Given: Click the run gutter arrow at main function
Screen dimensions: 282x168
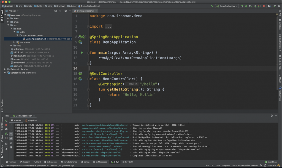Looking at the screenshot, I should 82,53.
